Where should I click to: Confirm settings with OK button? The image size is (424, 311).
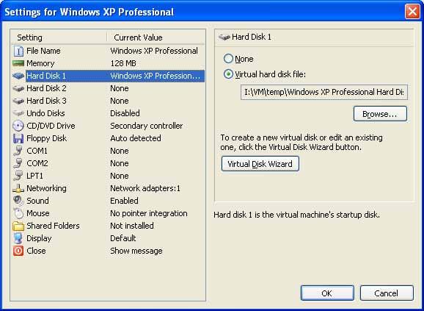click(327, 293)
